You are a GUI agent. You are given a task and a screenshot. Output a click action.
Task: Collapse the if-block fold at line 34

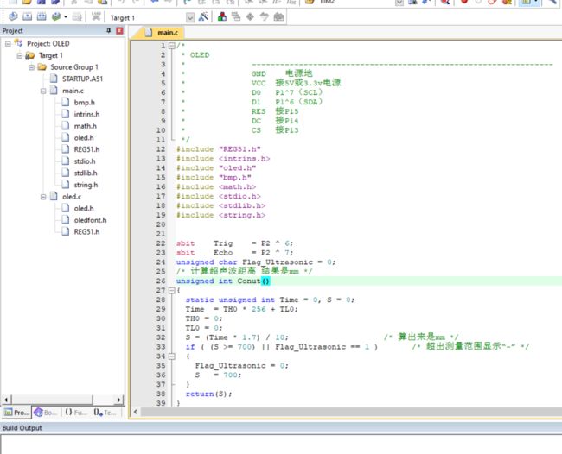(x=172, y=356)
